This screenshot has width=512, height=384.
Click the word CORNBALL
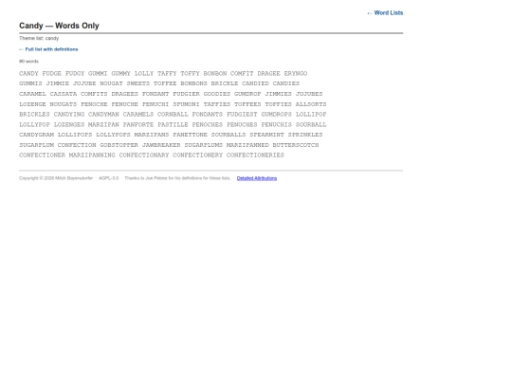(x=173, y=115)
